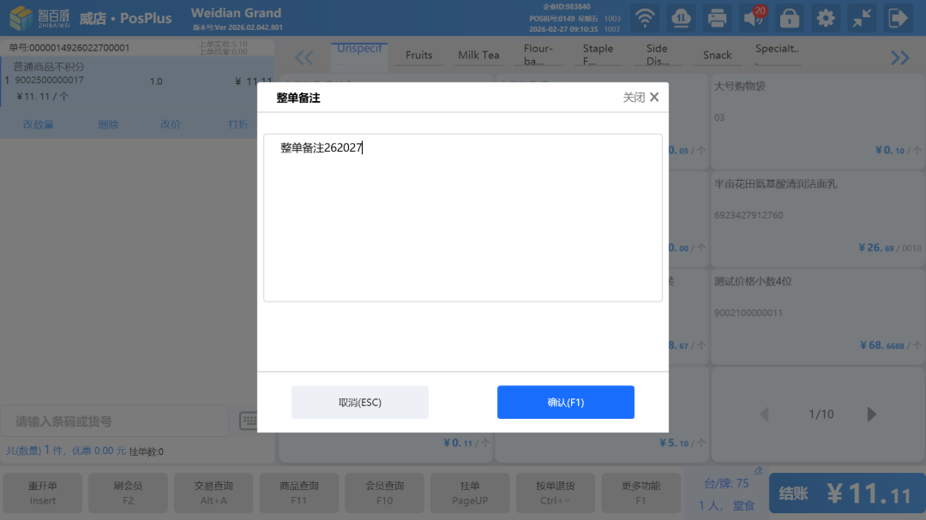
Task: Cancel the note with 取消(ESC)
Action: pyautogui.click(x=359, y=402)
